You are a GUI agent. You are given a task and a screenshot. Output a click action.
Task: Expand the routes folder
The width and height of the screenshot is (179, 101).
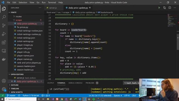tap(19, 17)
